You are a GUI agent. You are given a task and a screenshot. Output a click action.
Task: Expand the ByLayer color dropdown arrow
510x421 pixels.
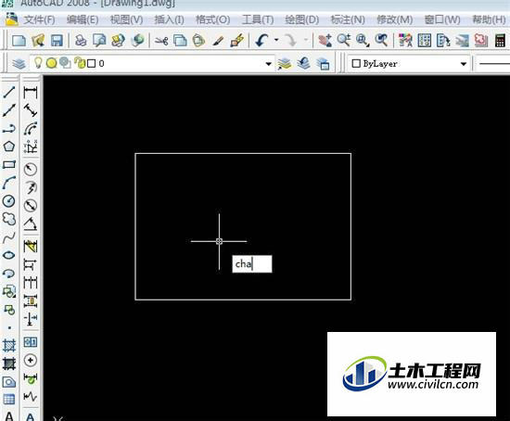(x=464, y=64)
